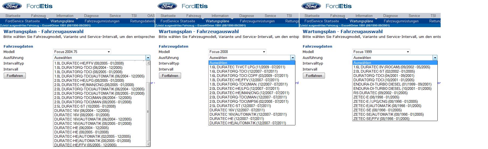Click Fortfahren button in the middle panel
The image size is (488, 149).
coord(170,76)
